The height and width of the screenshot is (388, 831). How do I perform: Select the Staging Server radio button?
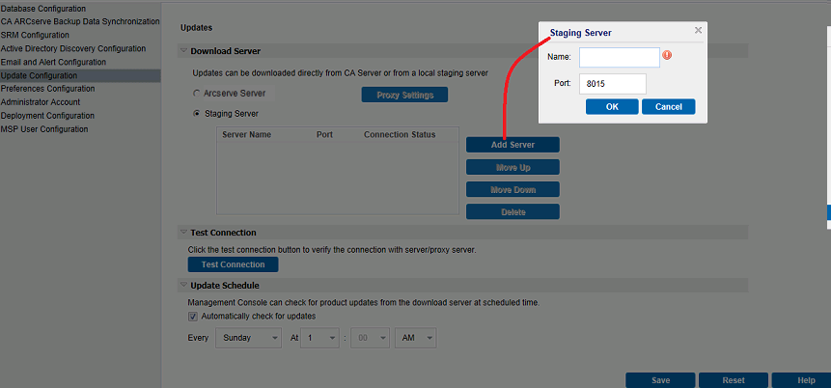click(197, 114)
